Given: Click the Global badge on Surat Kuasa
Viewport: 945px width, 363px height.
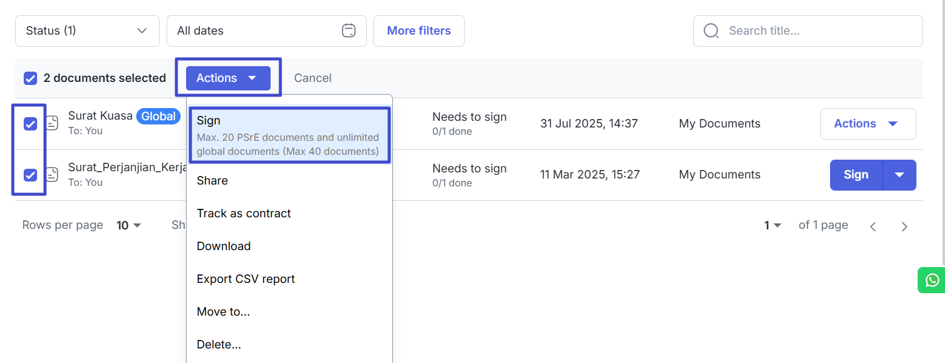Looking at the screenshot, I should [x=158, y=116].
